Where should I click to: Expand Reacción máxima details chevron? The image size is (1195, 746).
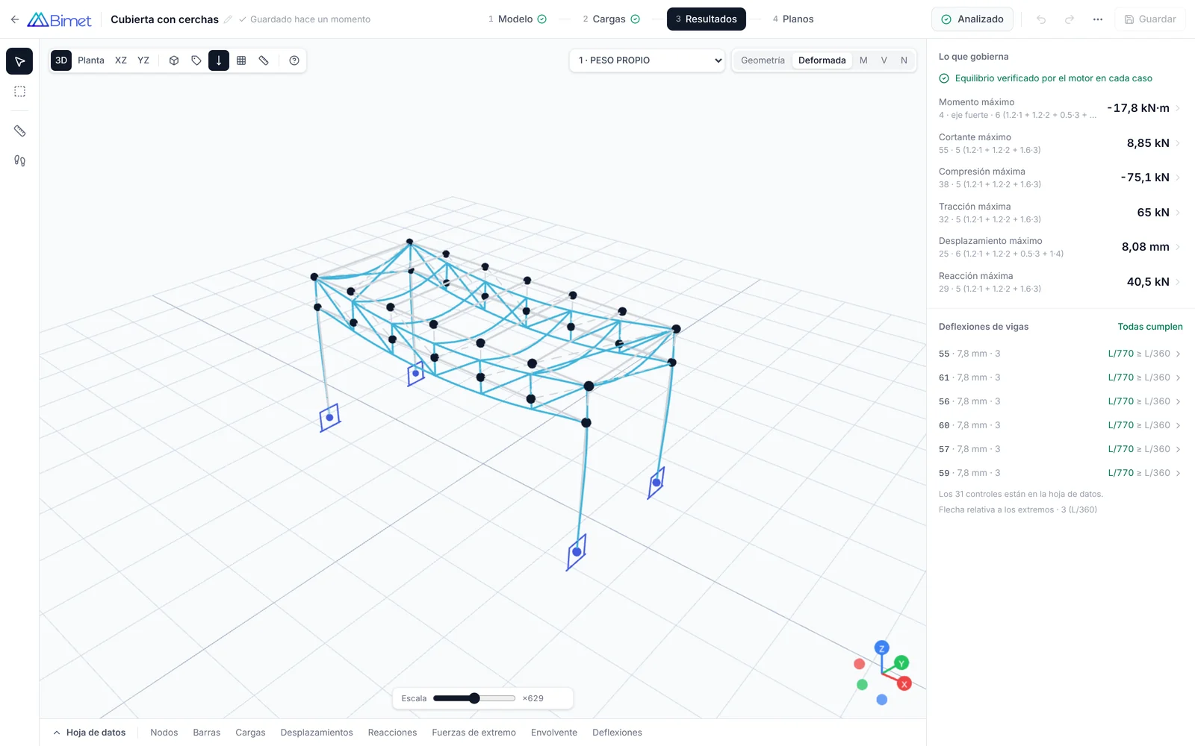[x=1178, y=282]
